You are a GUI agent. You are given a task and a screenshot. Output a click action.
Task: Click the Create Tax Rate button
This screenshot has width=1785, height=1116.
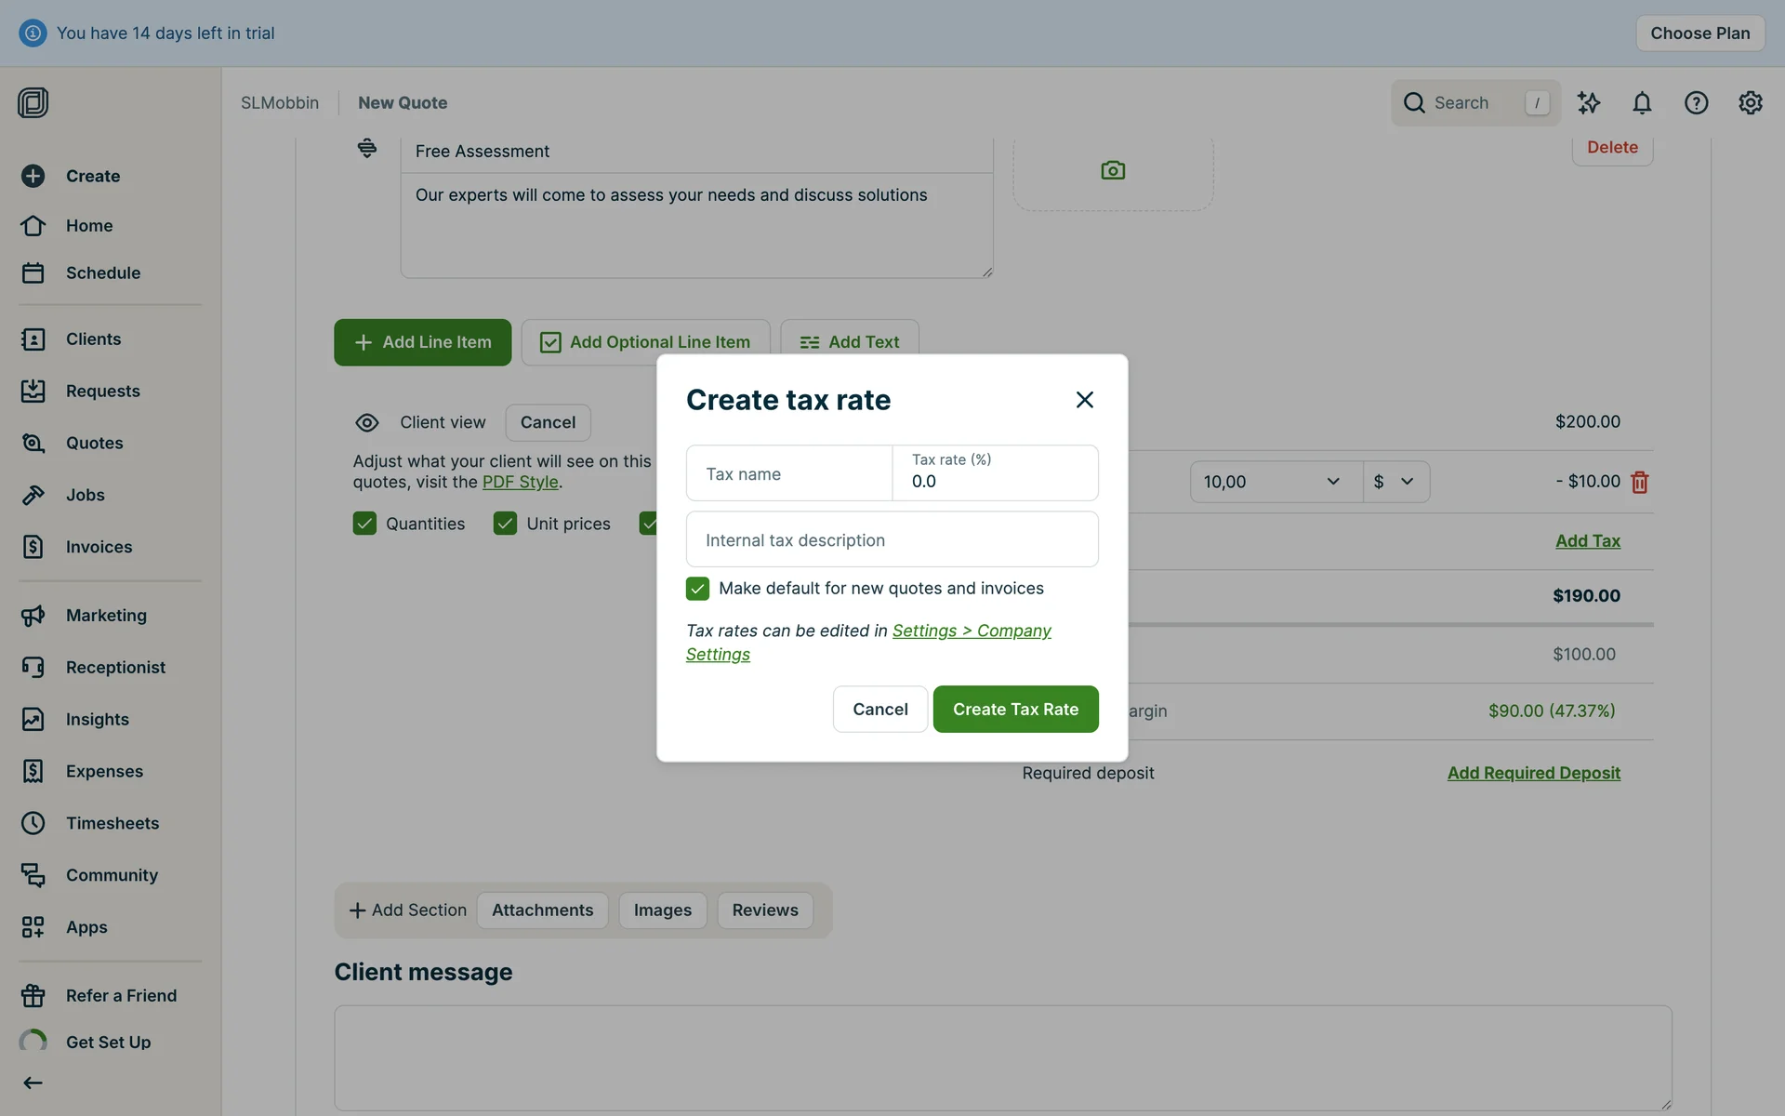click(1015, 709)
